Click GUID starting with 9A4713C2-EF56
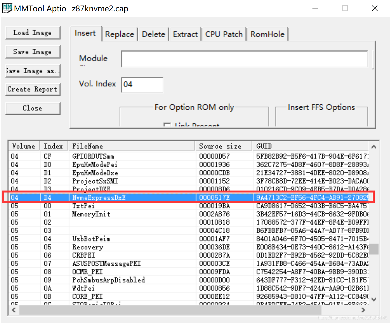The width and height of the screenshot is (390, 323). point(312,198)
